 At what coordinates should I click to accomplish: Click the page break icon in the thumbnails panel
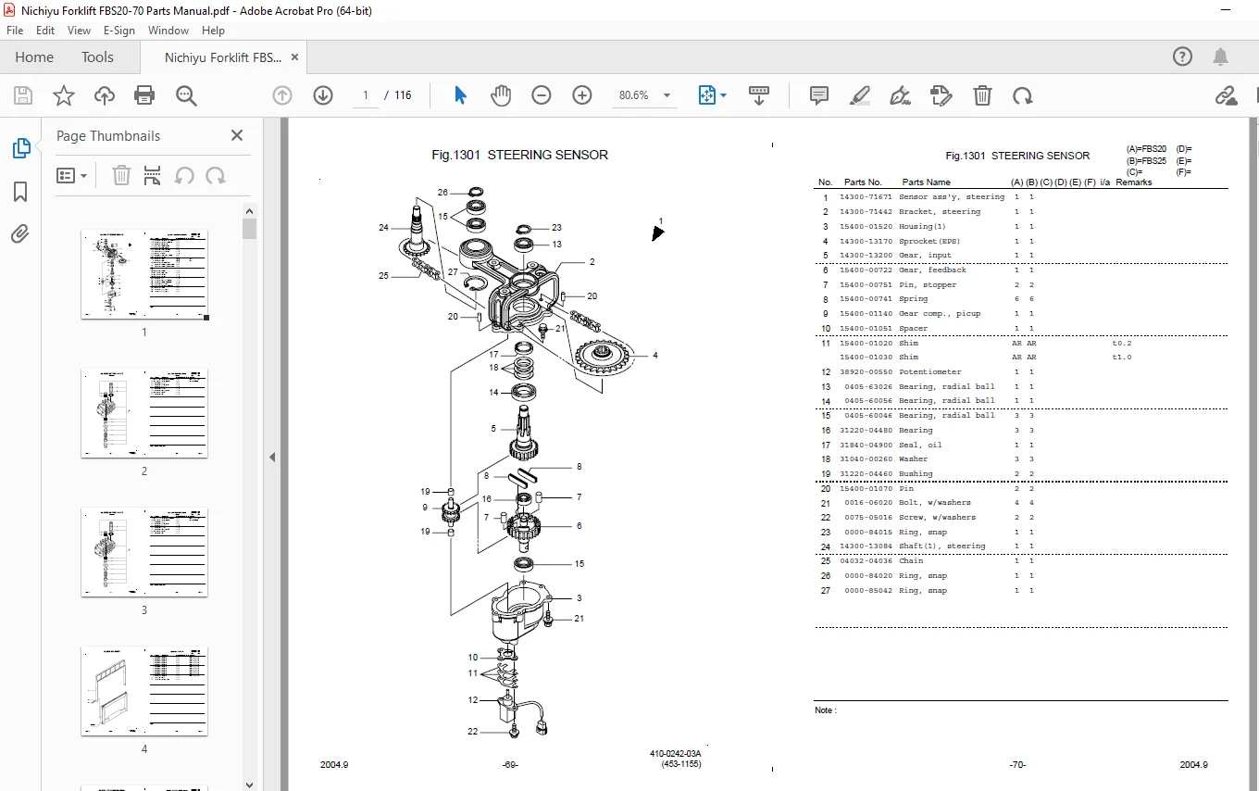click(x=153, y=175)
